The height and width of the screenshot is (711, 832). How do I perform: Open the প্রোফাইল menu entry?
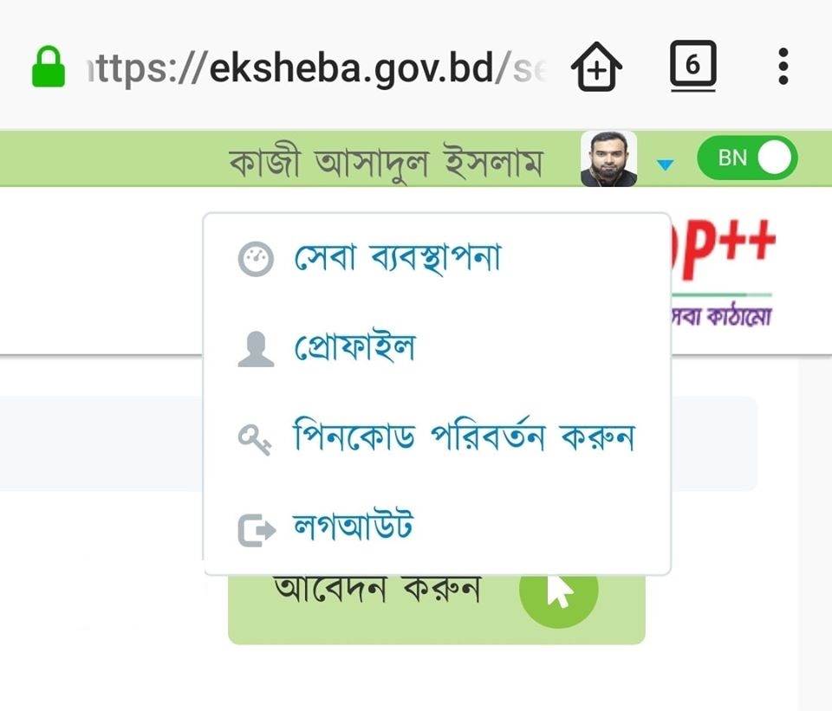coord(354,348)
